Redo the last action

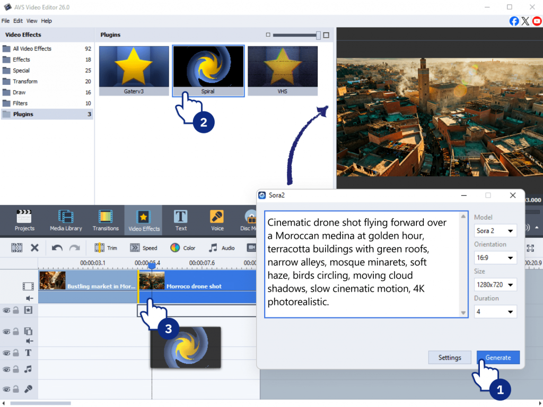click(74, 248)
